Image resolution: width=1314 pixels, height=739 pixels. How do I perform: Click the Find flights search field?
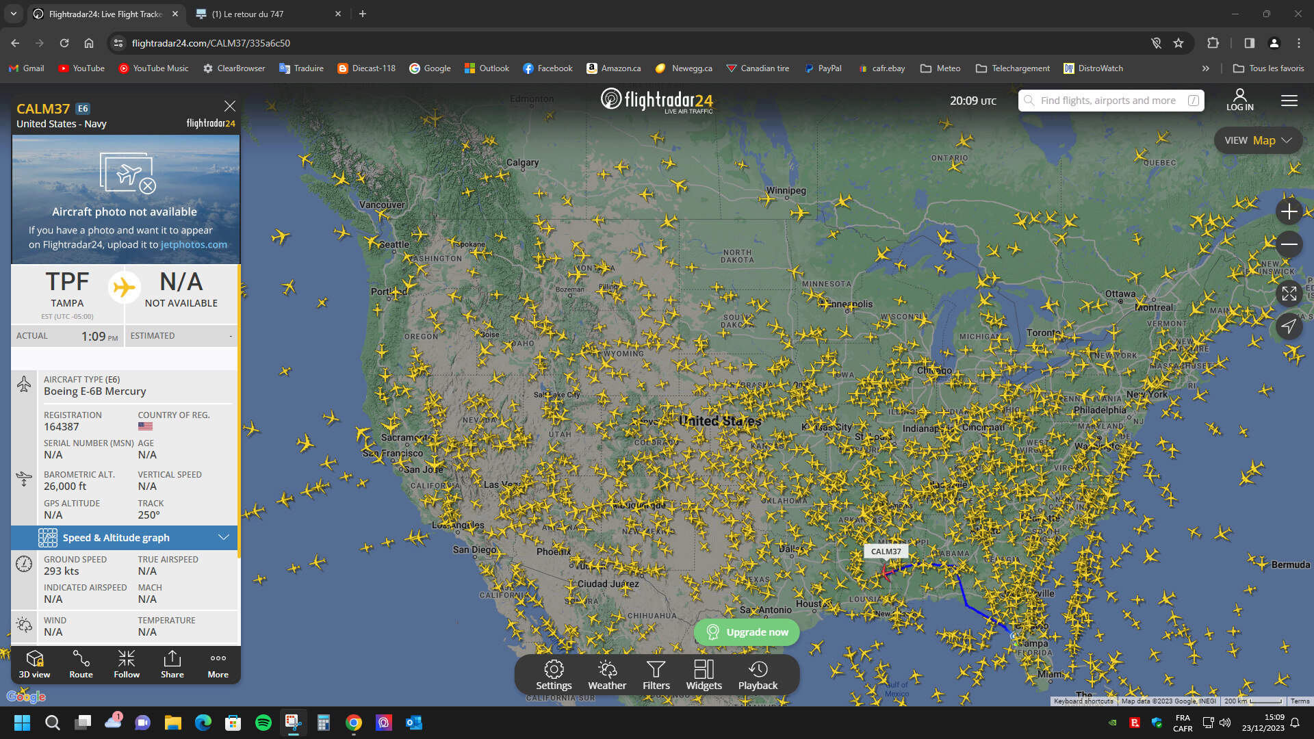coord(1111,101)
